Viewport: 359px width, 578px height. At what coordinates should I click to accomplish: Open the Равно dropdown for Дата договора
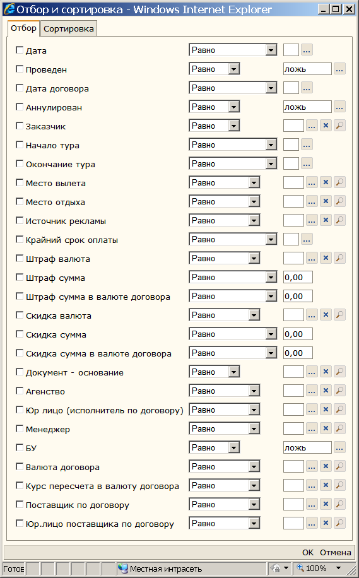[x=233, y=88]
